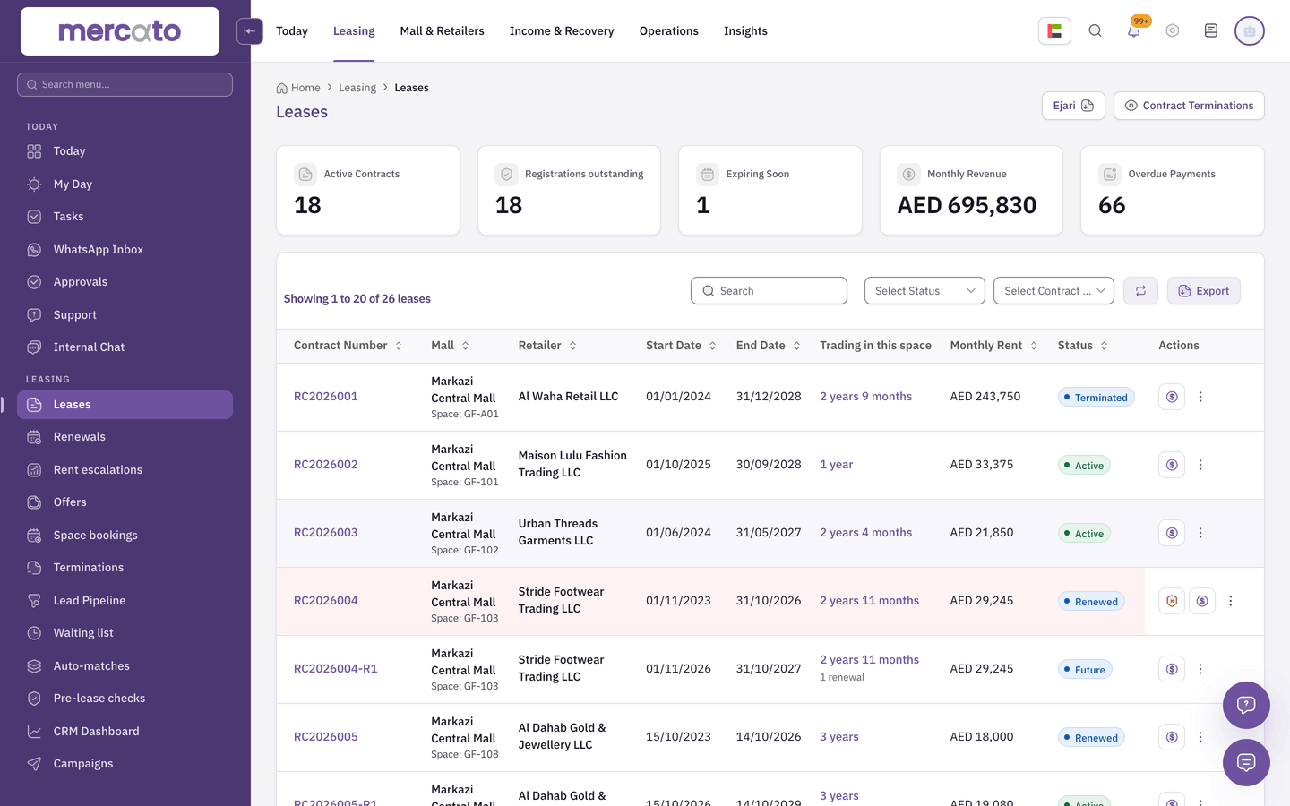Screen dimensions: 1290x806
Task: Open Contract Terminations button
Action: (1189, 106)
